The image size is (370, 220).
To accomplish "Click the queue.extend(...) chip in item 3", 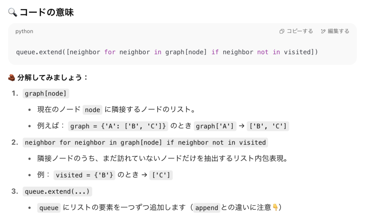I will coord(57,191).
